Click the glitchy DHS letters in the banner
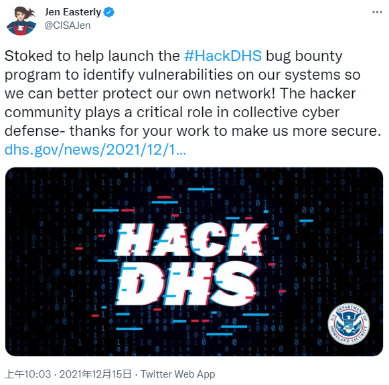The image size is (389, 385). [x=186, y=284]
